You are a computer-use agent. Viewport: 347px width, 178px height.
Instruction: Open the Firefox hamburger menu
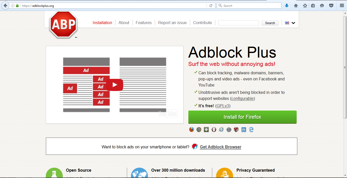342,6
